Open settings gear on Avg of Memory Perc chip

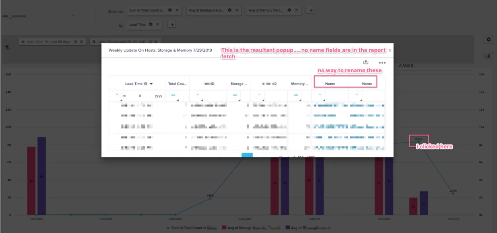pos(290,10)
